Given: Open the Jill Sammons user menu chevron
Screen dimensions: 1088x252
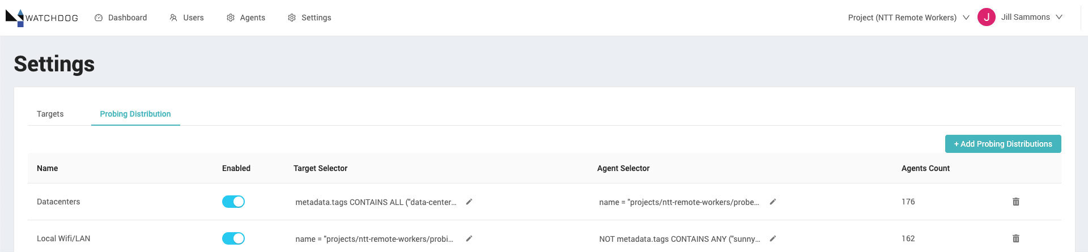Looking at the screenshot, I should tap(1059, 17).
